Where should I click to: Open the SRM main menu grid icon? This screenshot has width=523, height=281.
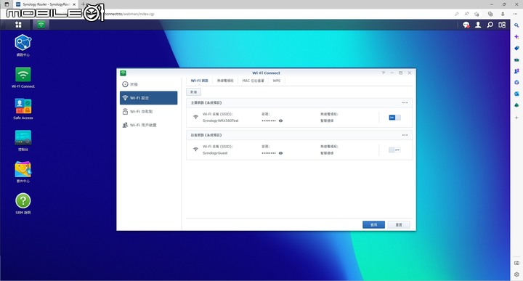[18, 25]
